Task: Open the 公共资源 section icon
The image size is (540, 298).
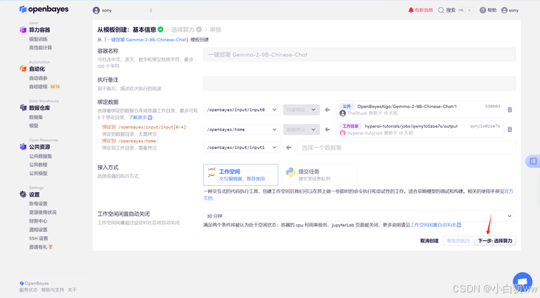Action: [x=23, y=147]
